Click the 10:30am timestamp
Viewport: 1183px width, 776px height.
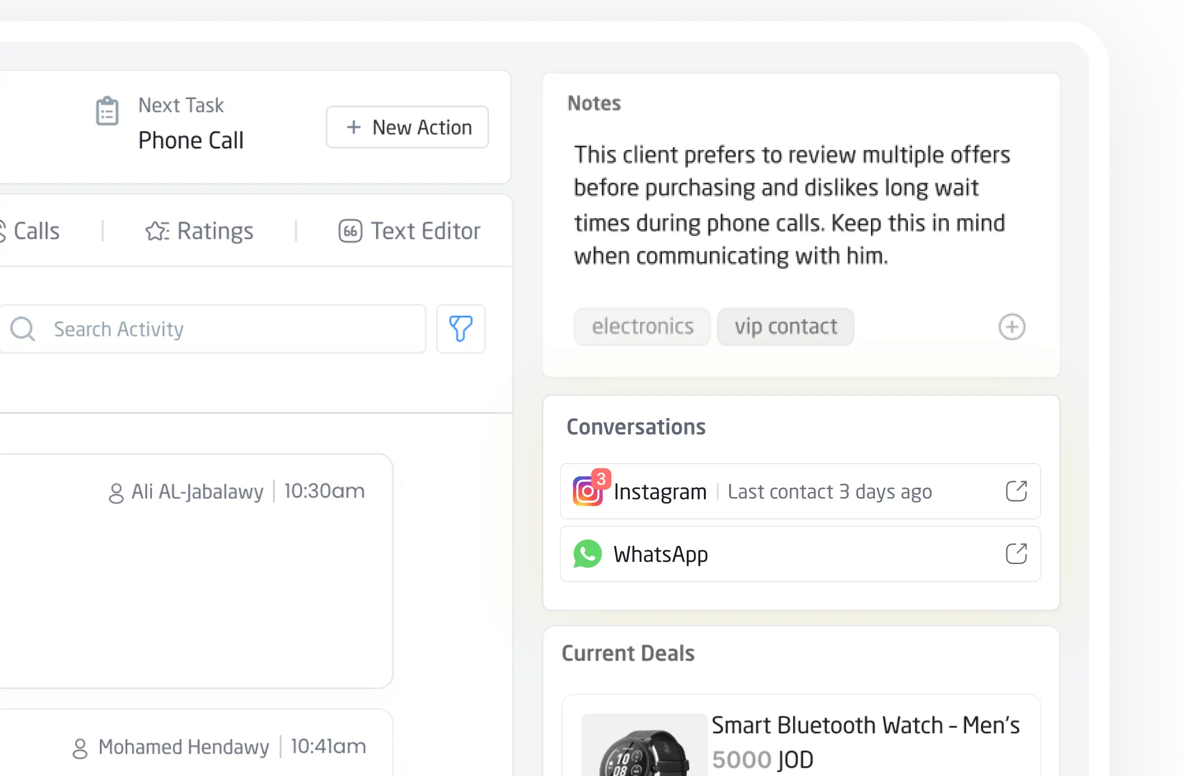click(x=324, y=491)
